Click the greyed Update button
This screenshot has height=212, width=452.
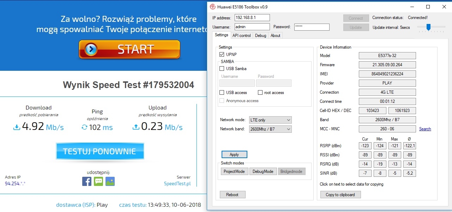tap(356, 27)
